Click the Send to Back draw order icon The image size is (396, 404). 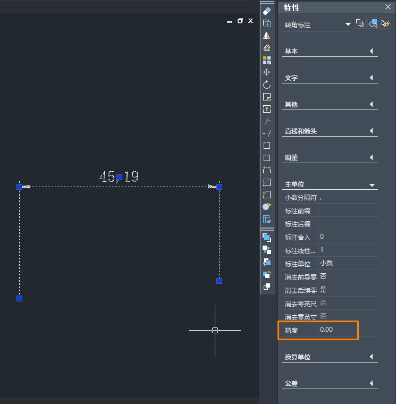(x=267, y=250)
